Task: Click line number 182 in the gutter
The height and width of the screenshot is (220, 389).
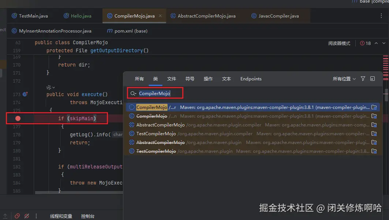Action: pyautogui.click(x=16, y=167)
